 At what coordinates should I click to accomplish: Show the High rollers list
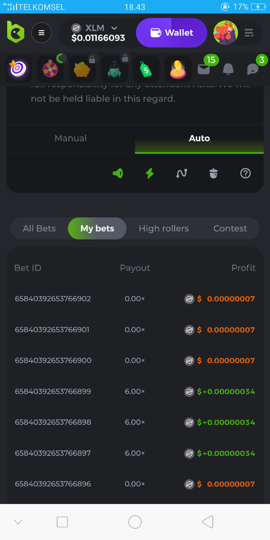coord(164,229)
